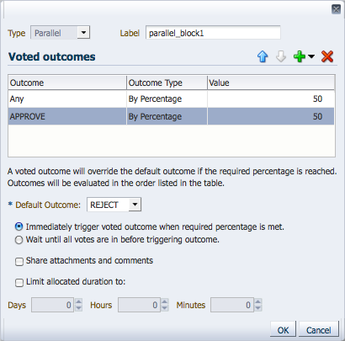Select the Any outcome row

point(171,99)
